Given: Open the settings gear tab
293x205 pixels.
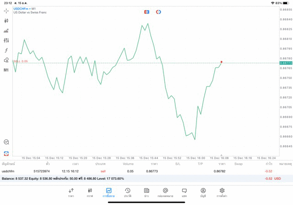Looking at the screenshot, I should tap(222, 192).
